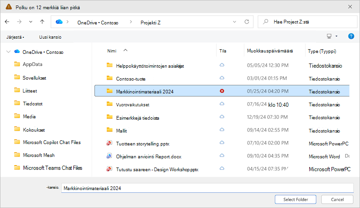
Task: Click the folder name input field
Action: (x=207, y=188)
